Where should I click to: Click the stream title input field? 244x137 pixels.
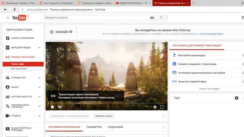point(106,136)
